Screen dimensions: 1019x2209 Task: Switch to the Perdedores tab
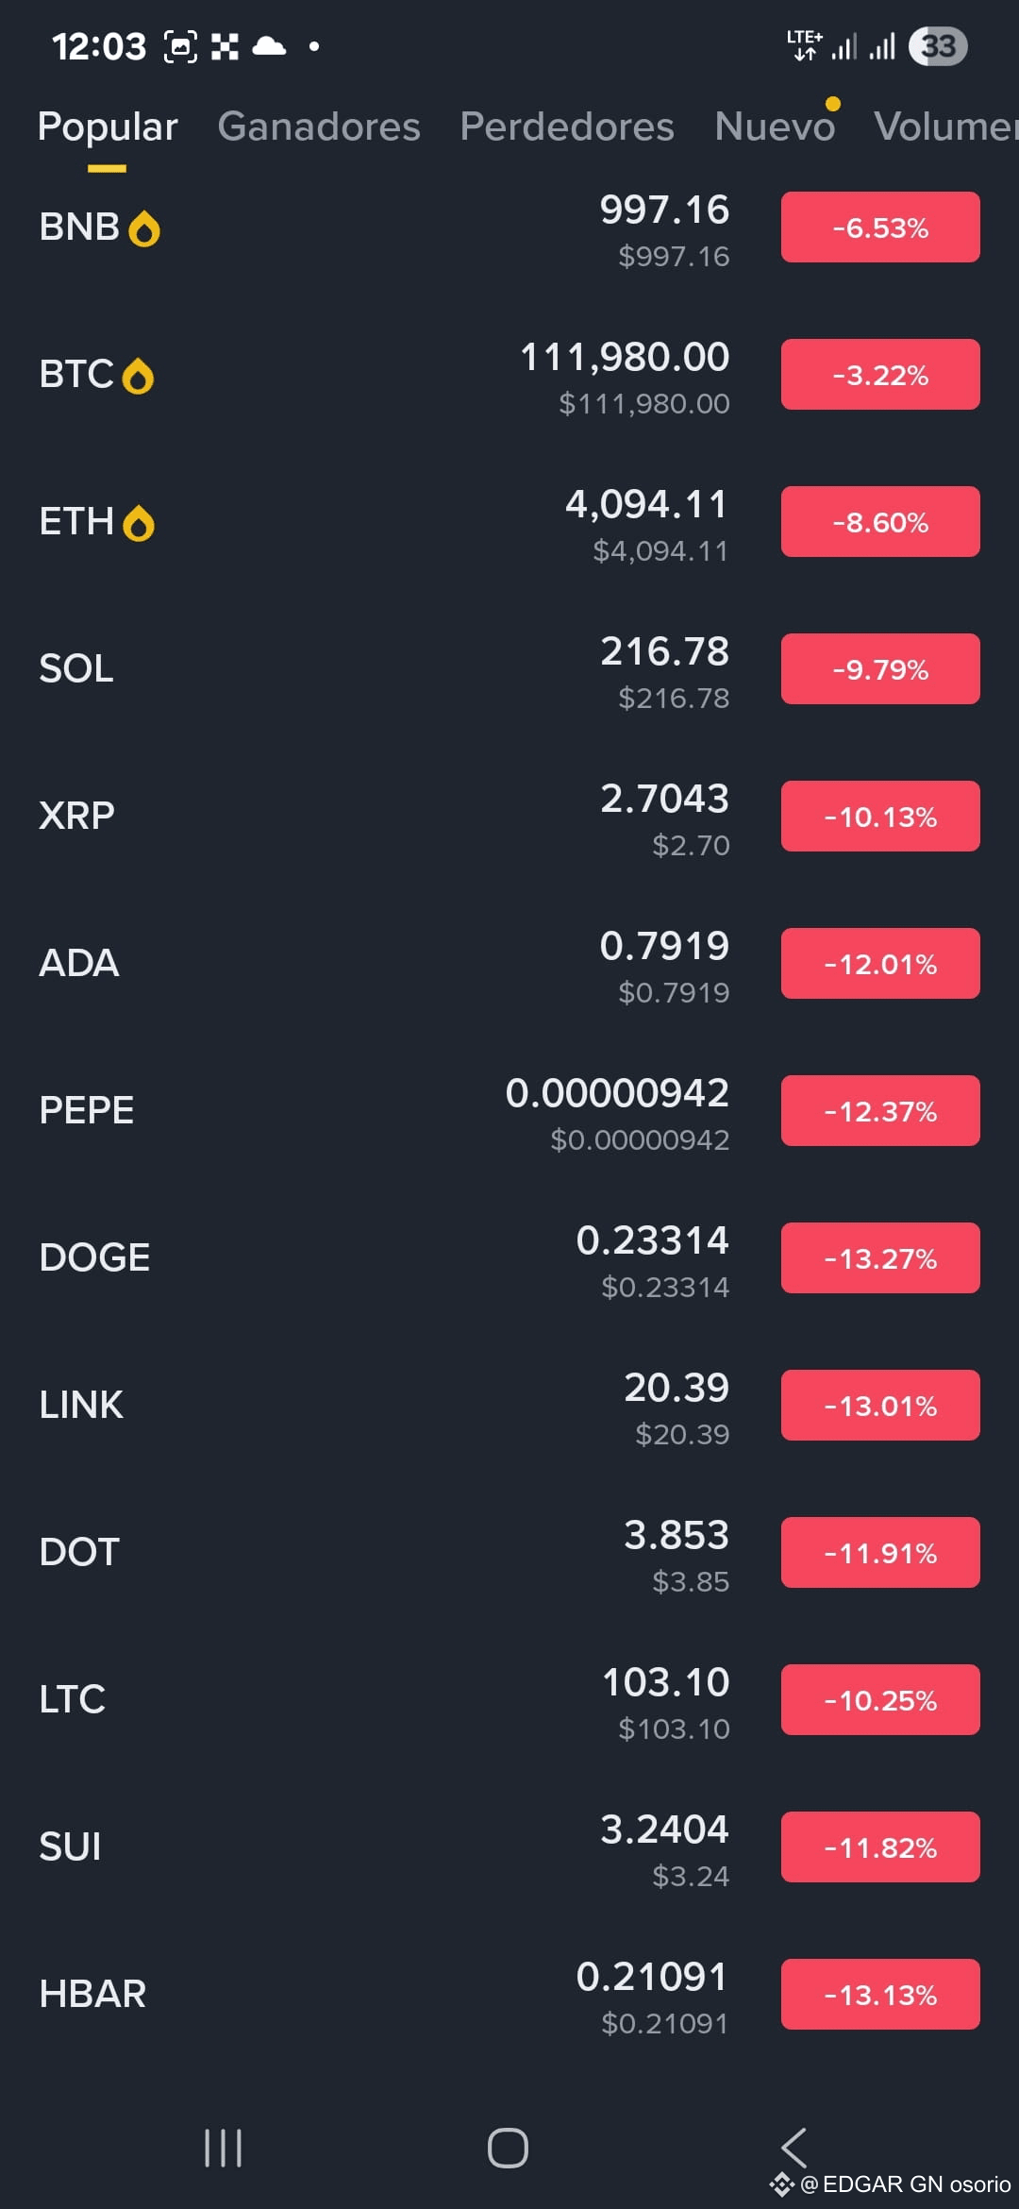click(x=567, y=126)
